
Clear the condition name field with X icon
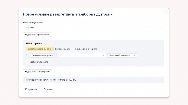coord(161,28)
